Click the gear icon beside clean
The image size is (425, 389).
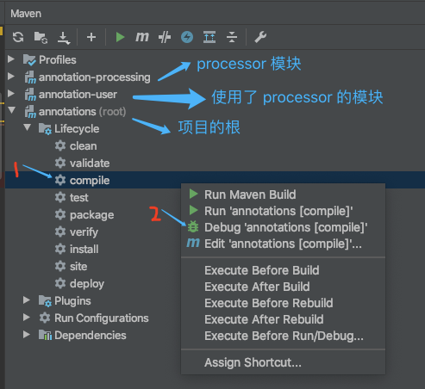60,145
